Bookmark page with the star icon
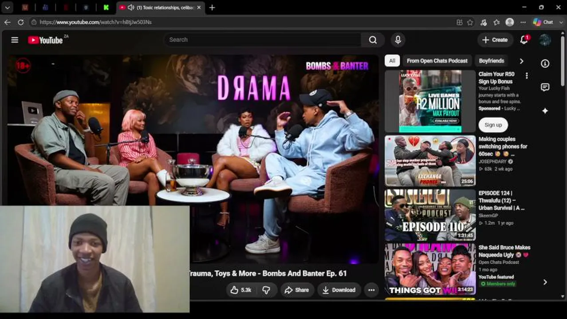The image size is (567, 319). (470, 22)
